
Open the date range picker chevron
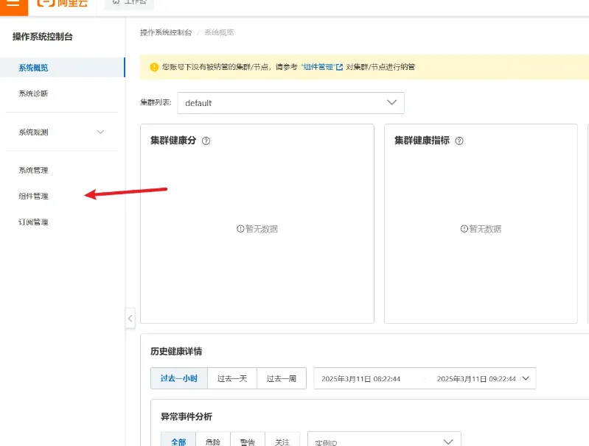[526, 378]
